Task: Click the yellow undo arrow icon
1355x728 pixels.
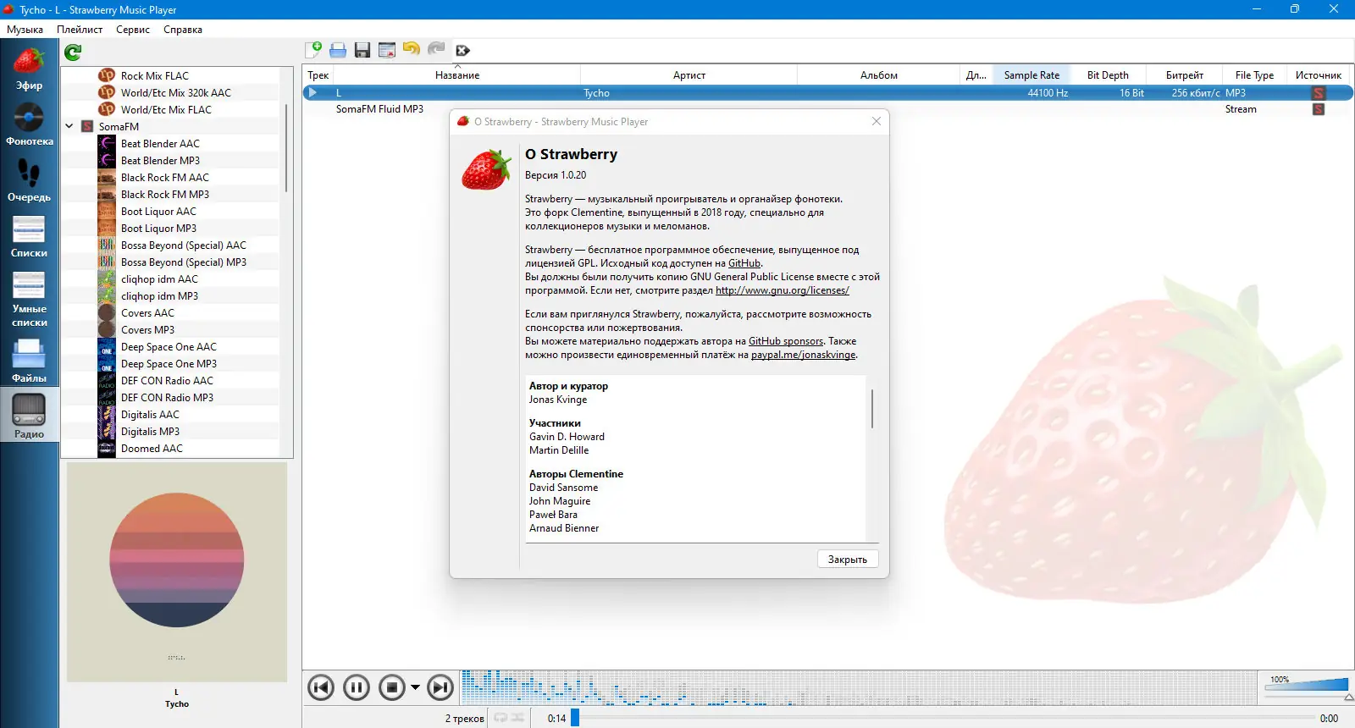Action: (x=412, y=50)
